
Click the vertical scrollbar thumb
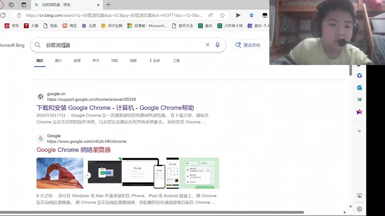point(350,70)
